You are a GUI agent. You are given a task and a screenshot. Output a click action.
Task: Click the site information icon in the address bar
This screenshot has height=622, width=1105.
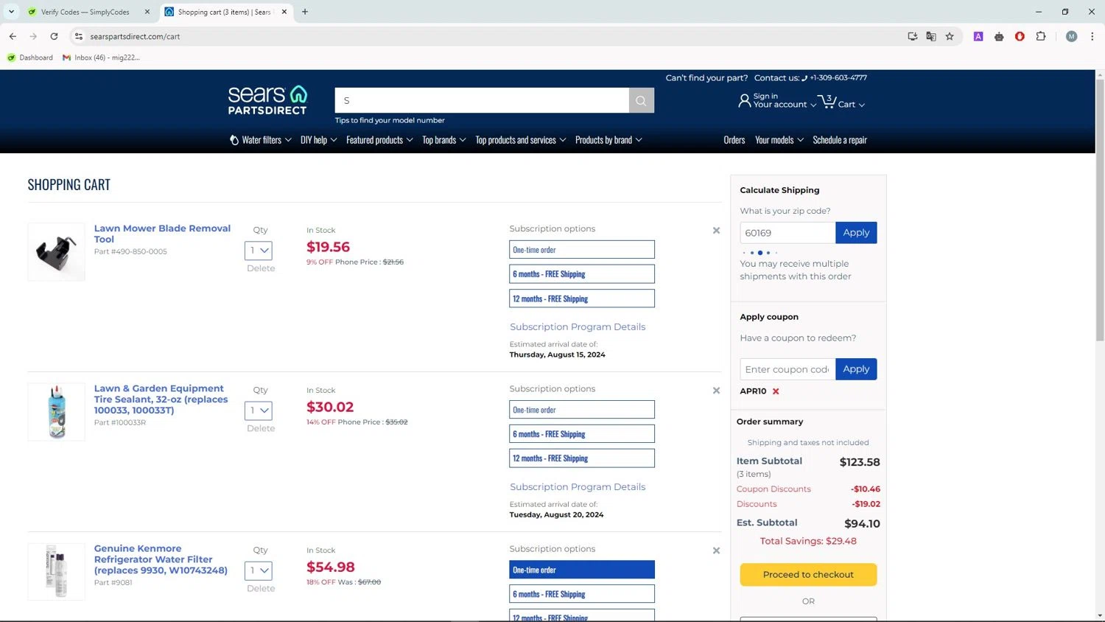tap(79, 36)
